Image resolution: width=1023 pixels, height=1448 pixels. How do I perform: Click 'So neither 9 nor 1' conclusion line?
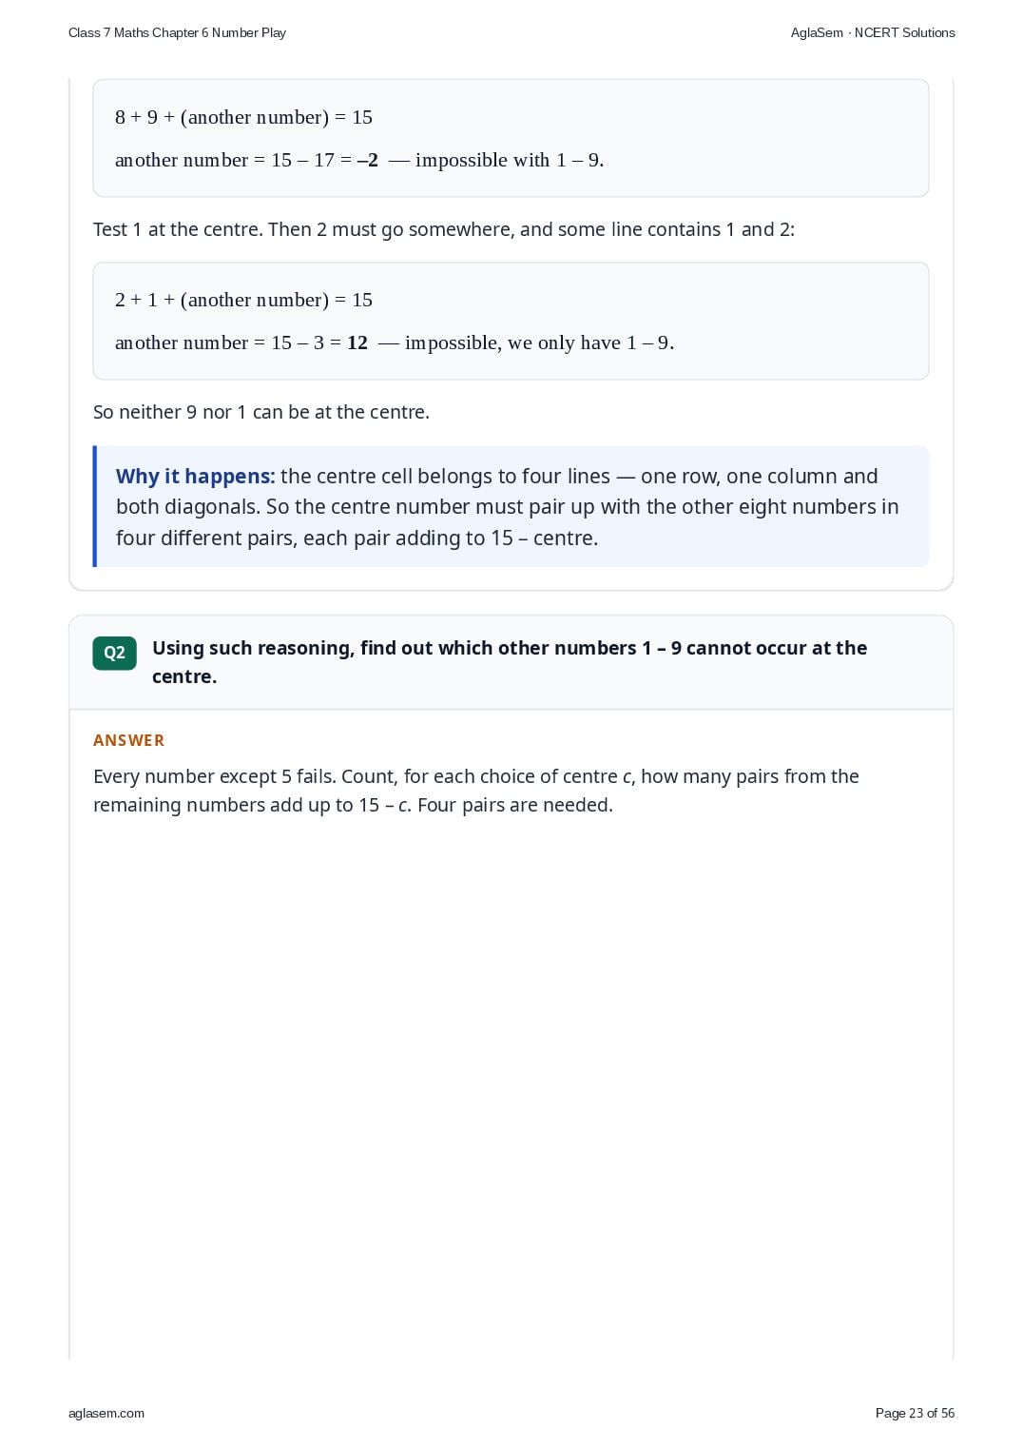point(261,412)
